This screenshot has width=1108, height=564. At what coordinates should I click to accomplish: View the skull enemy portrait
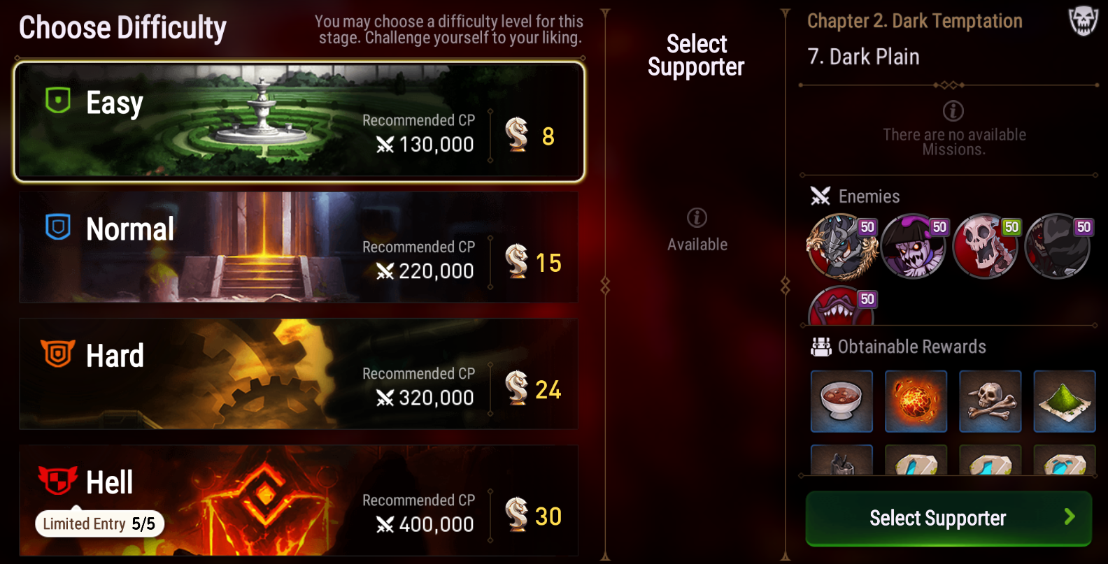986,246
